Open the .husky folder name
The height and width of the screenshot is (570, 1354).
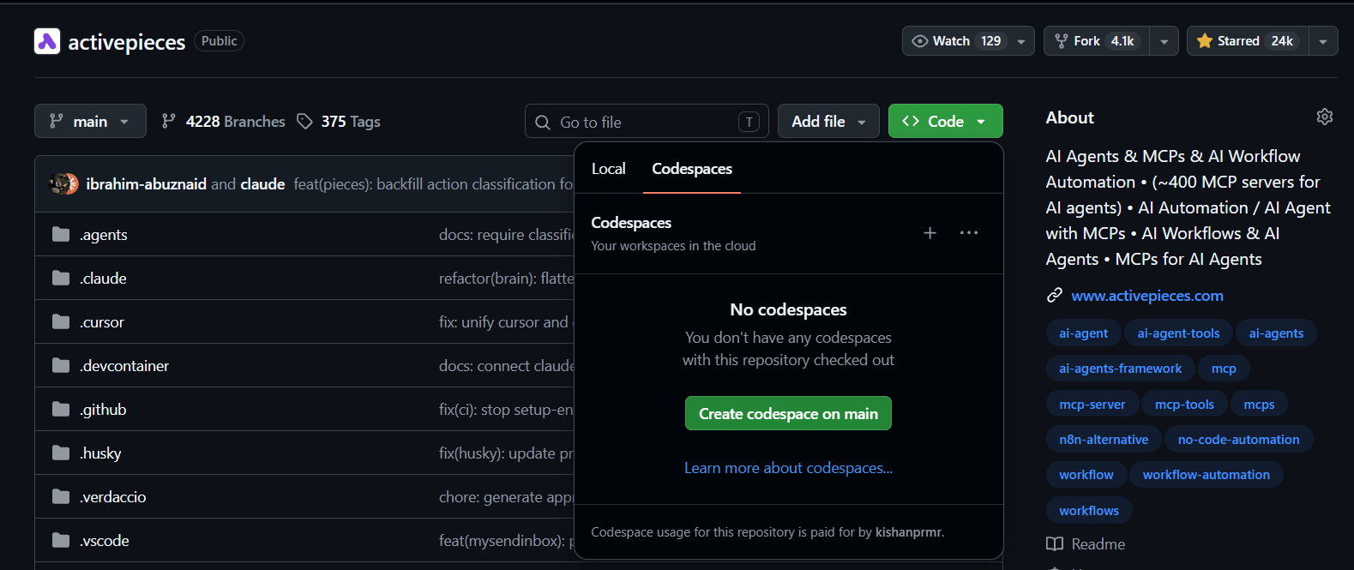pos(100,453)
